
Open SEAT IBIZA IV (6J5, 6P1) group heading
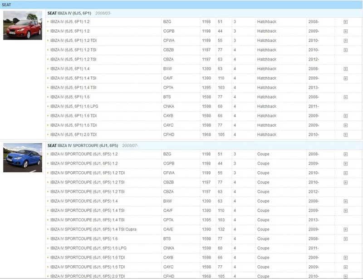click(x=69, y=13)
